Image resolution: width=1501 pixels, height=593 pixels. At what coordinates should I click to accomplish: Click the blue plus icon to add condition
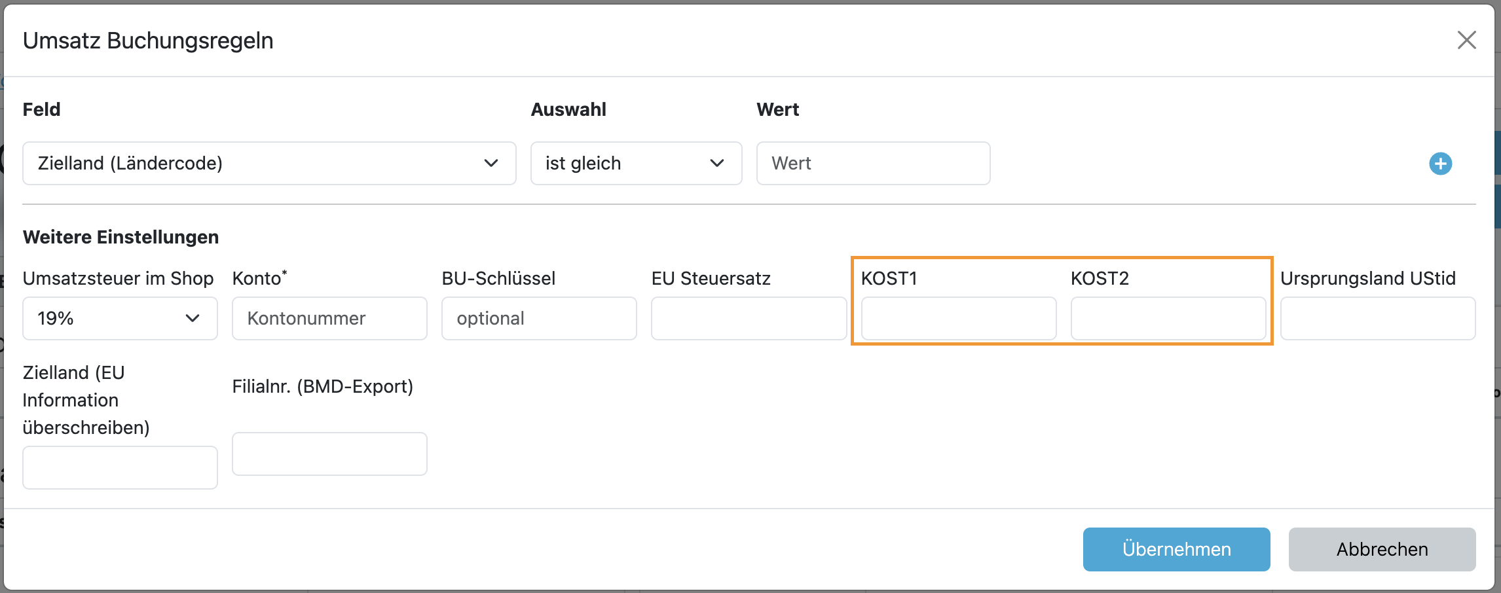(x=1440, y=164)
